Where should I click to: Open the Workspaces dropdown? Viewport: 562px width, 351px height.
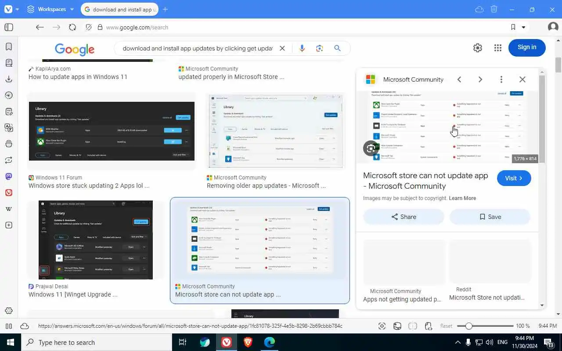coord(50,9)
